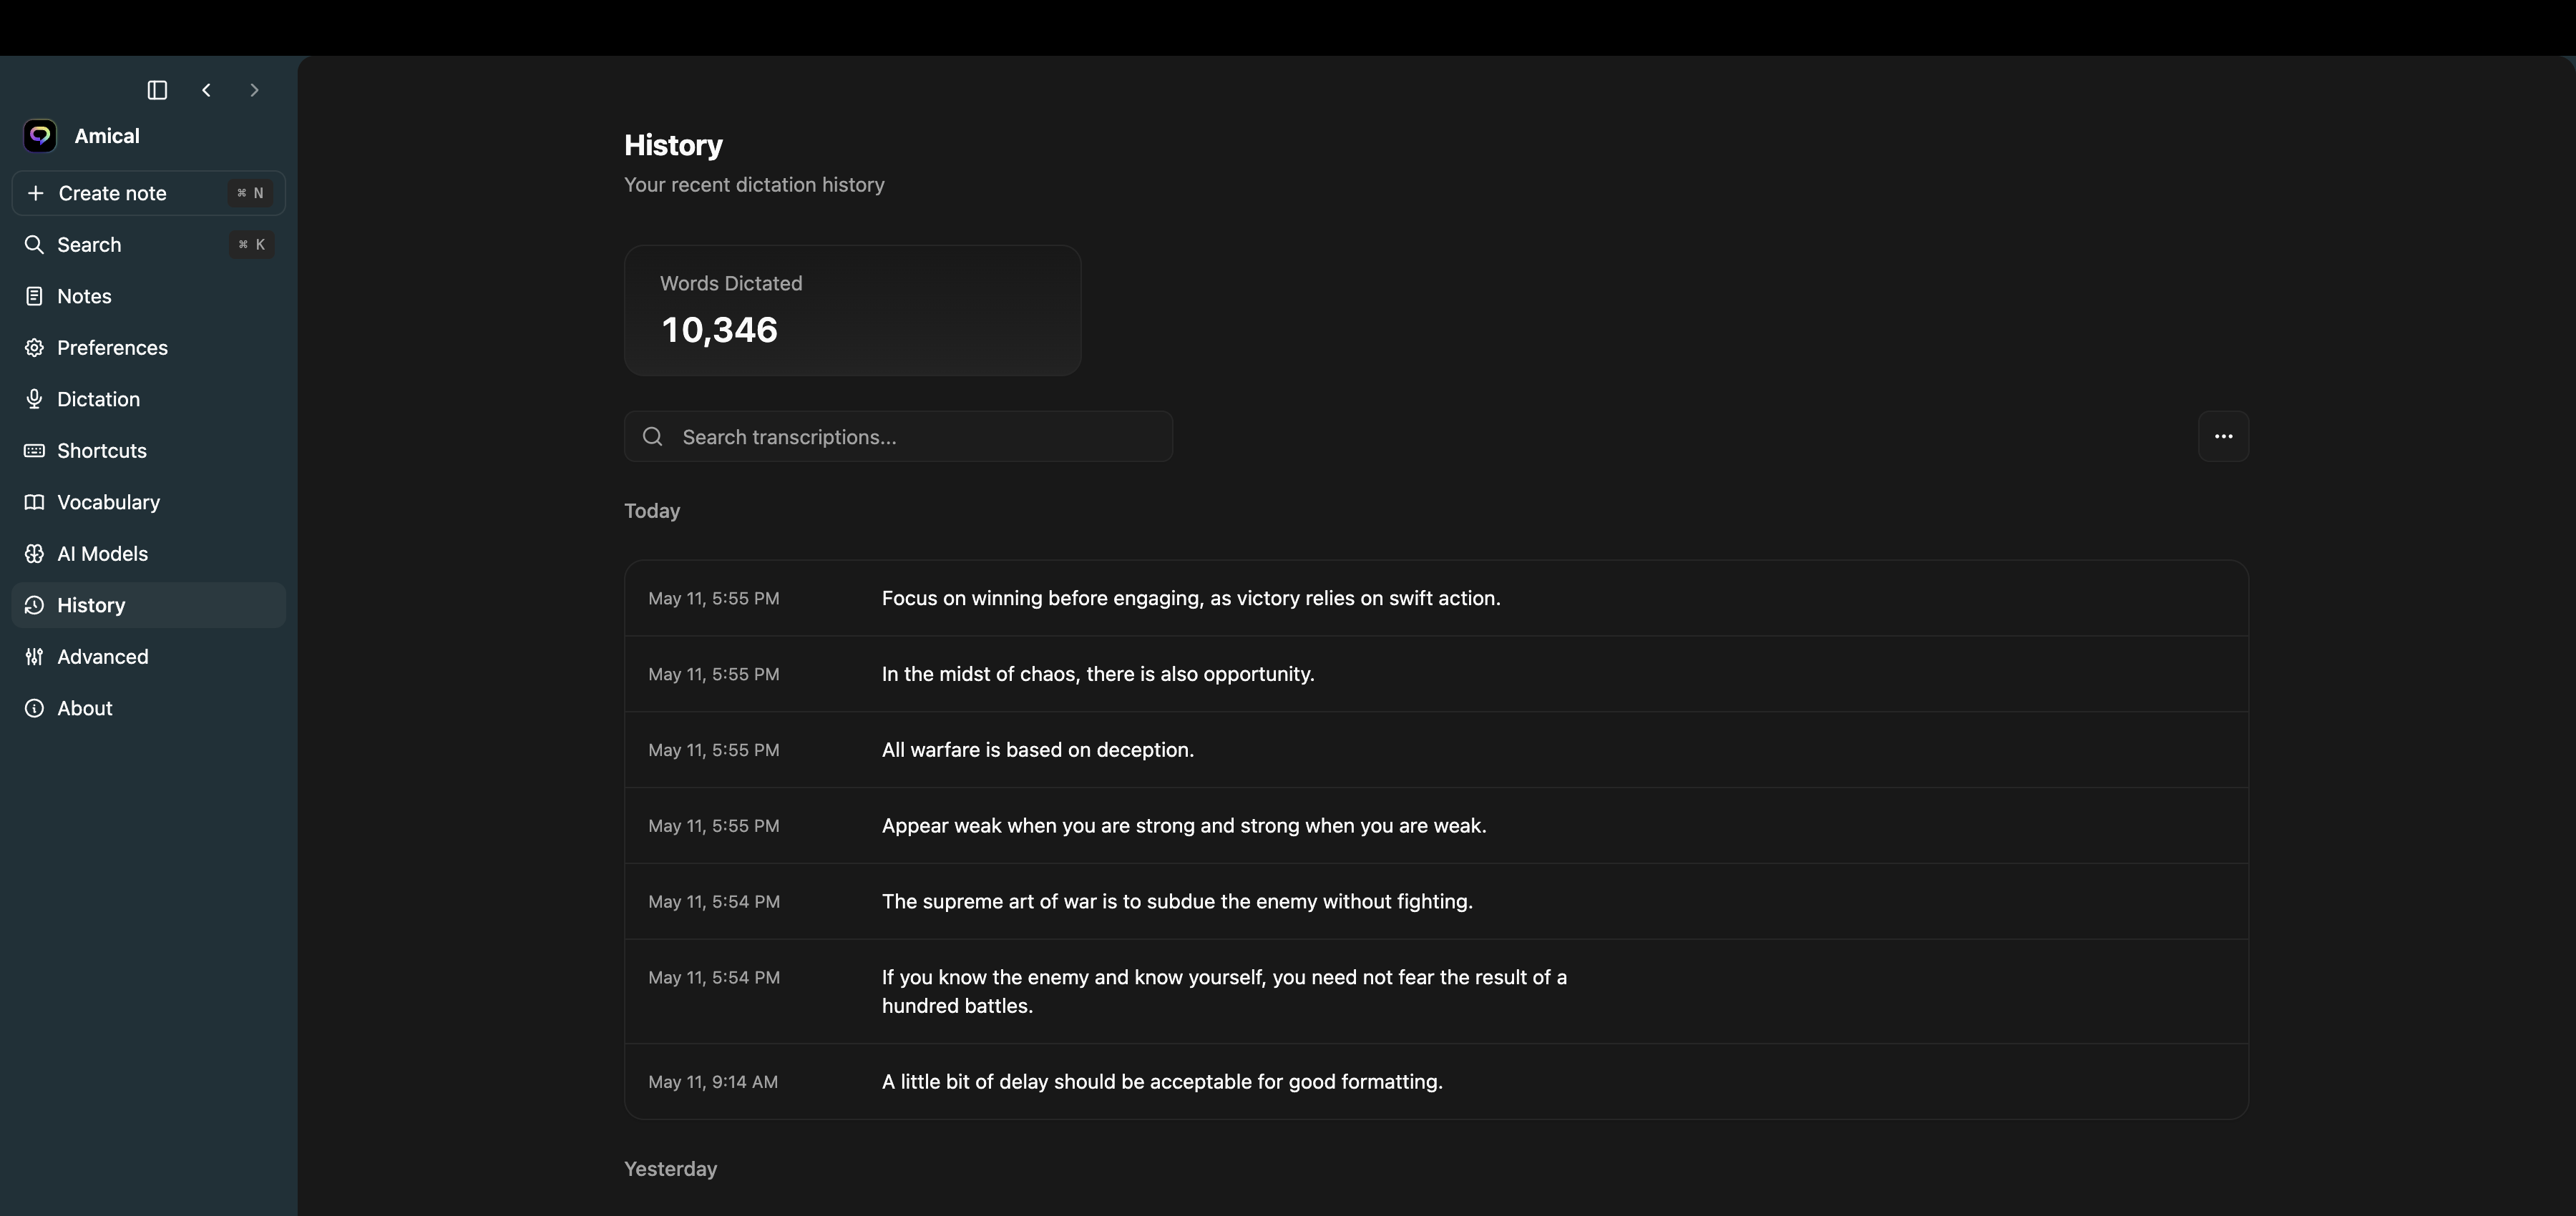The height and width of the screenshot is (1216, 2576).
Task: Click the Preferences gear icon
Action: (x=34, y=348)
